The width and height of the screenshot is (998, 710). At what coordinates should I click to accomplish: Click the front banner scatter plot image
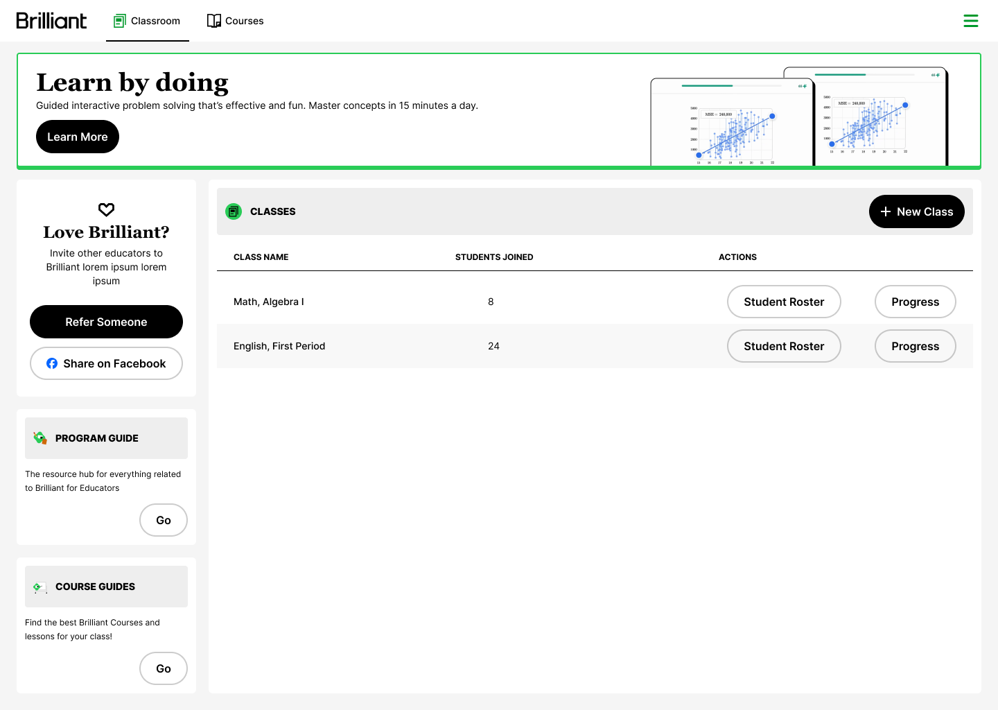[732, 122]
